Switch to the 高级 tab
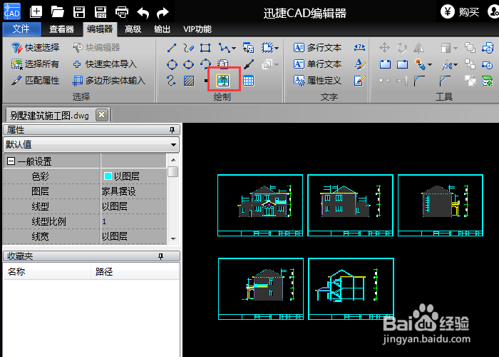Screen dimensions: 499x357 click(133, 29)
